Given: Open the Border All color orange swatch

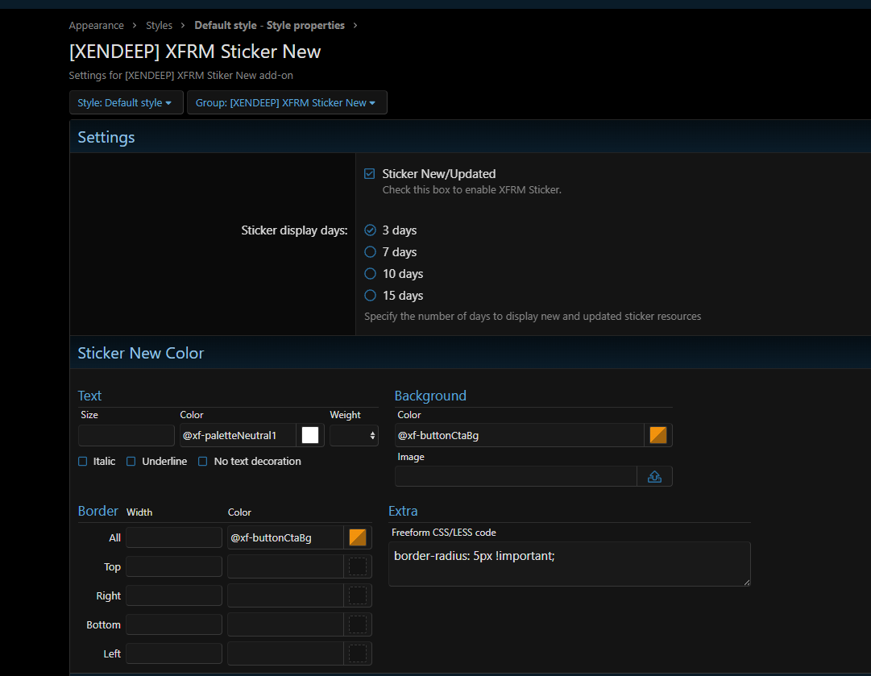Looking at the screenshot, I should tap(357, 537).
